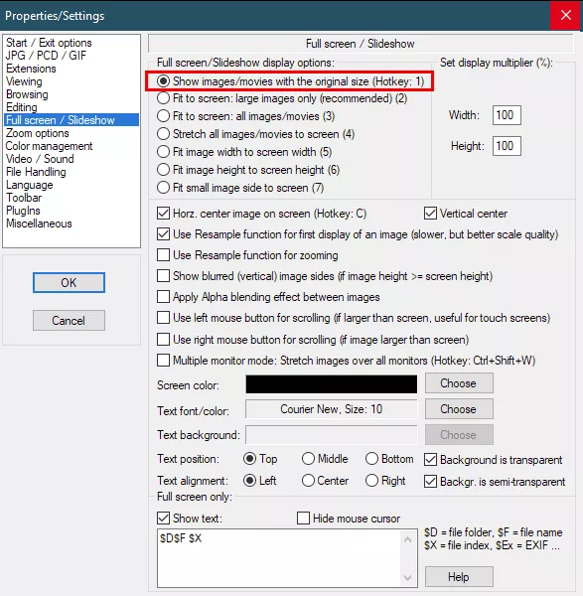This screenshot has height=596, width=583.
Task: Click the down arrow of text box scrollbar
Action: pyautogui.click(x=407, y=578)
